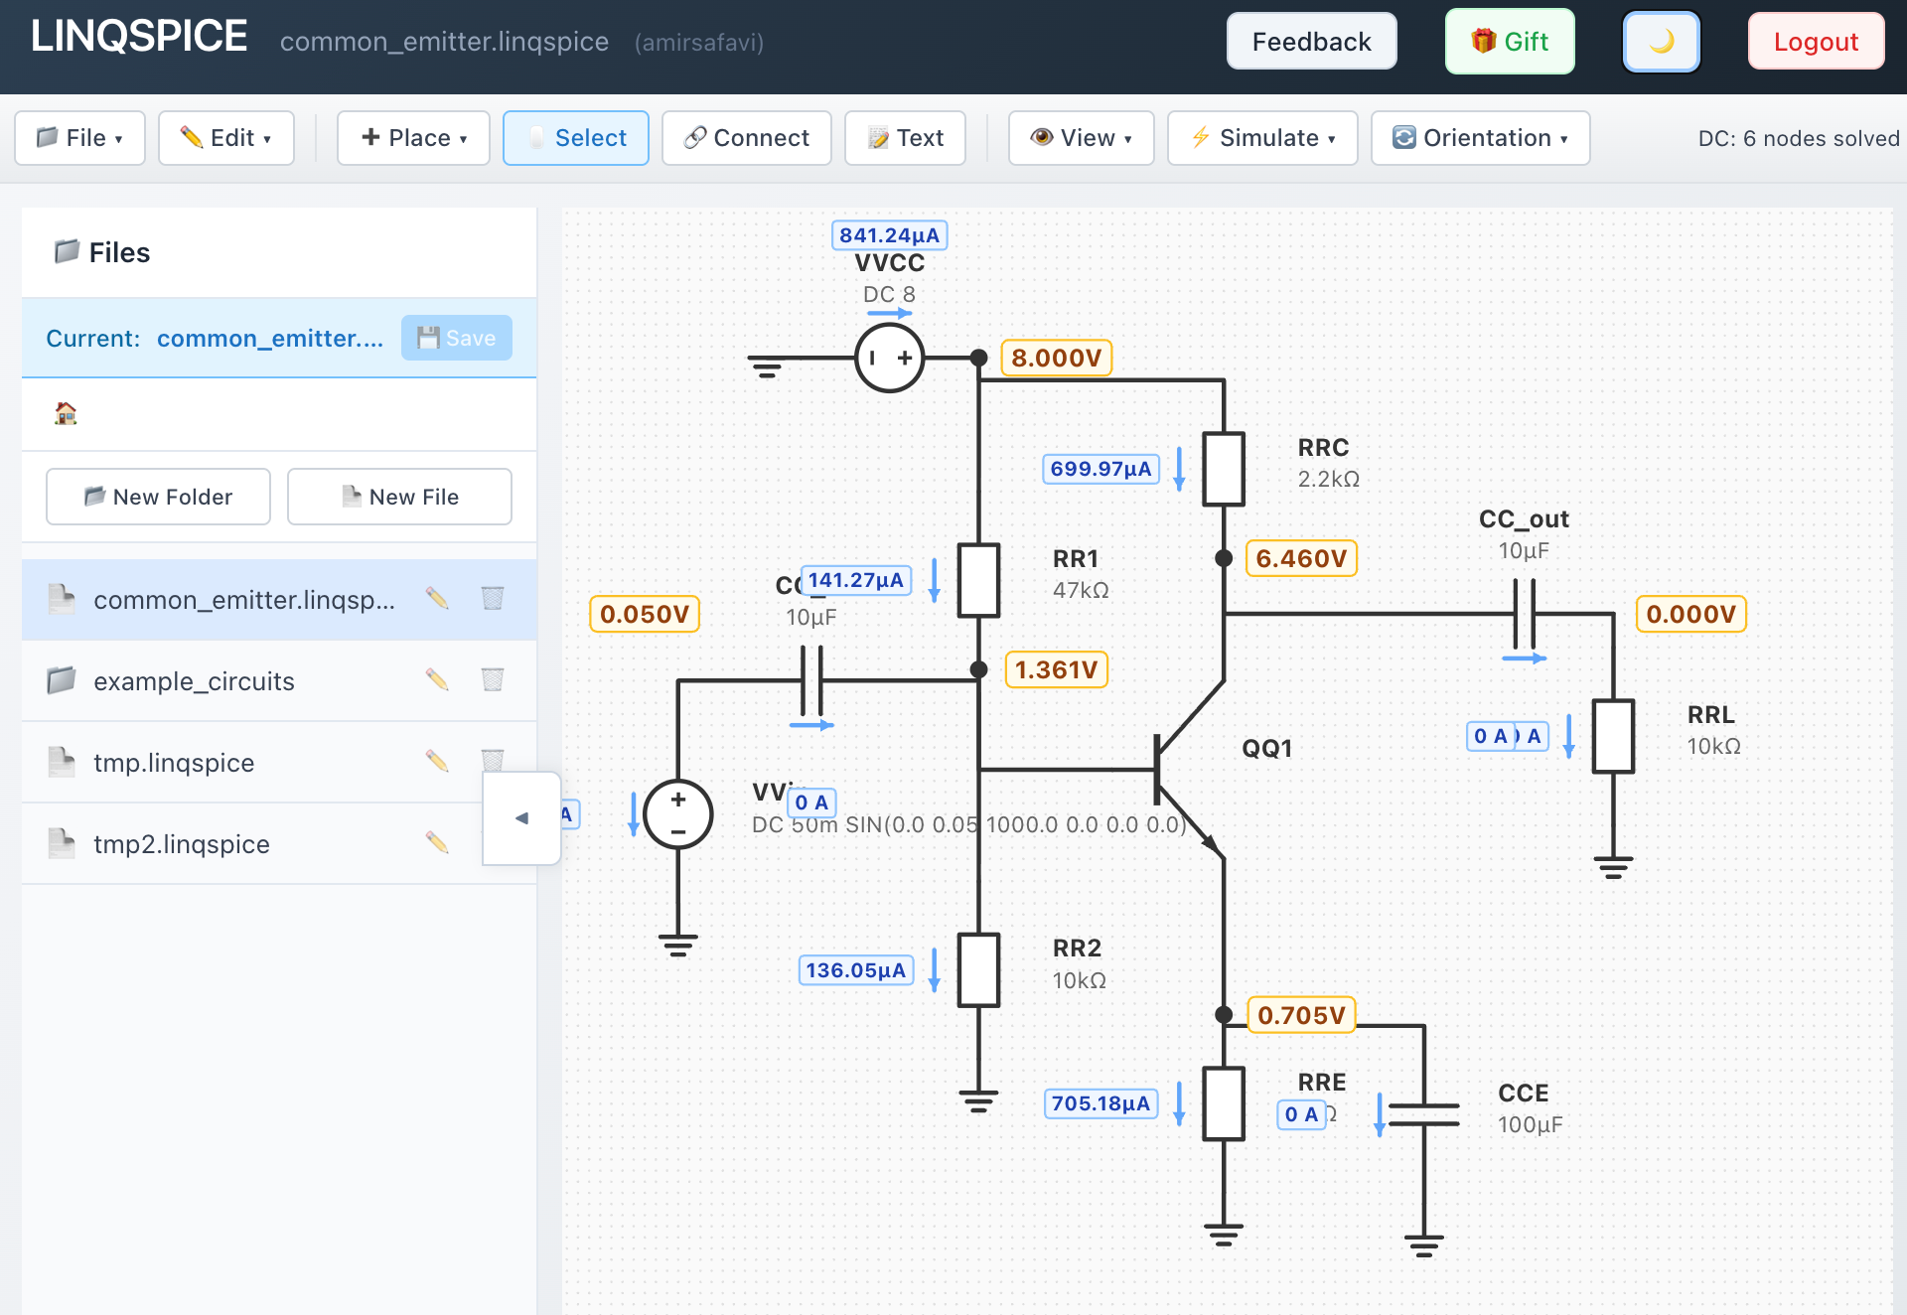This screenshot has width=1907, height=1315.
Task: Rename common_emitter file with pencil icon
Action: pyautogui.click(x=437, y=598)
